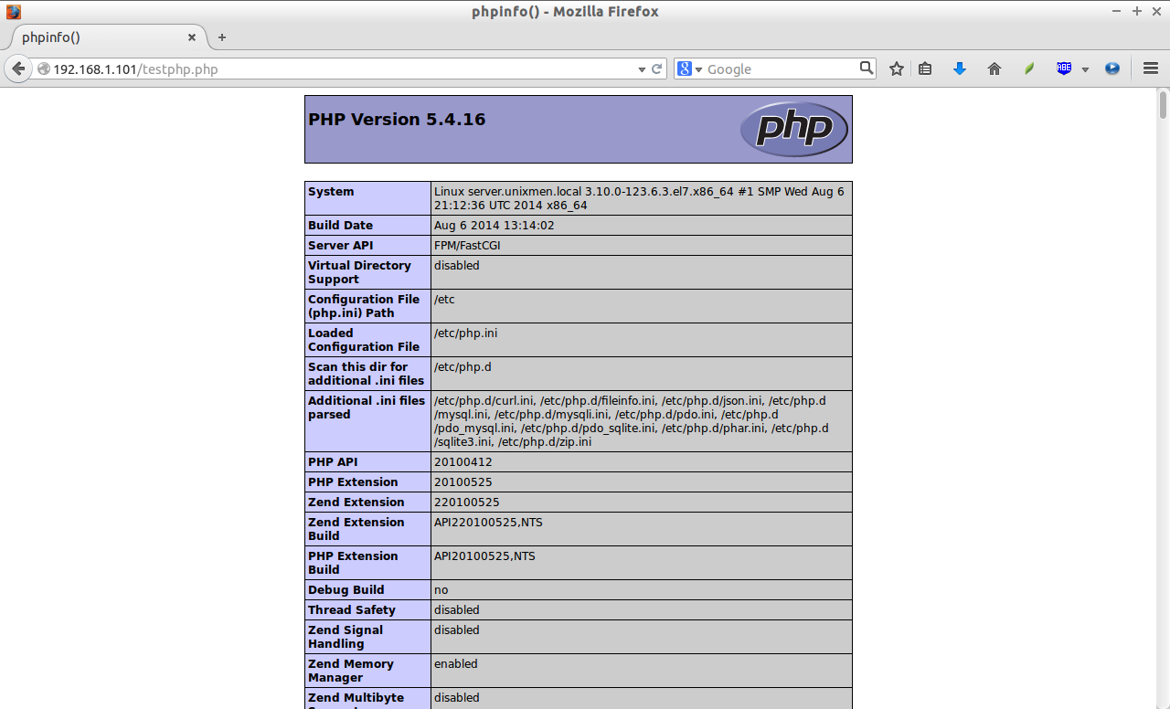This screenshot has height=709, width=1170.
Task: Click the System row label
Action: click(331, 192)
